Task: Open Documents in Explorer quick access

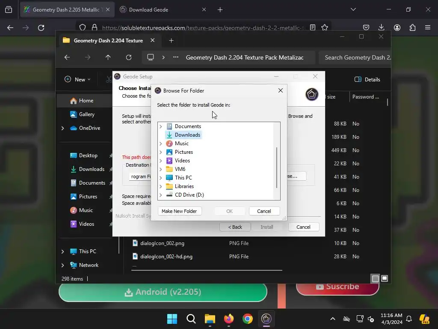Action: point(92,183)
